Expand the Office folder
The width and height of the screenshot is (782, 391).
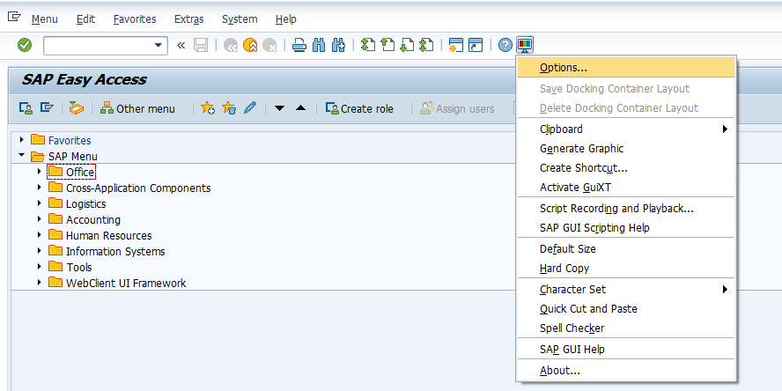click(x=40, y=172)
